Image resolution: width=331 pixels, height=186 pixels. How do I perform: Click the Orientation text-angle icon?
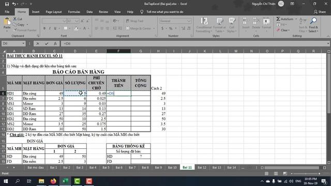[115, 21]
